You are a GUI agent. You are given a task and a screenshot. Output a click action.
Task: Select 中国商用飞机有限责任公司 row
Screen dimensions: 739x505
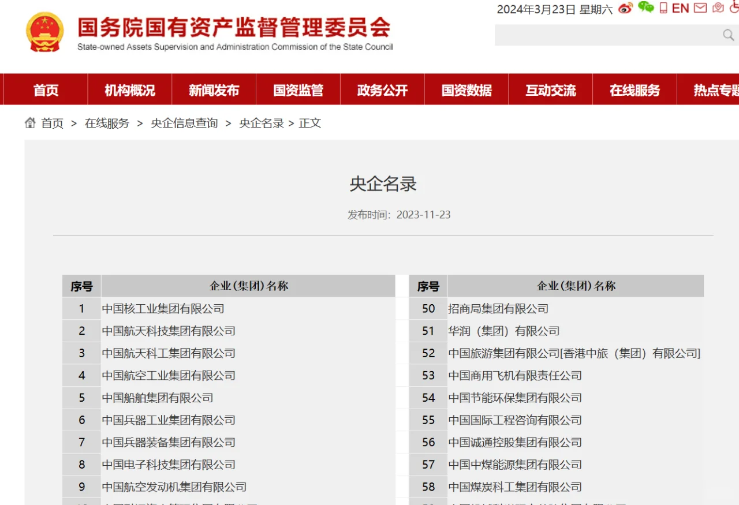click(x=516, y=376)
